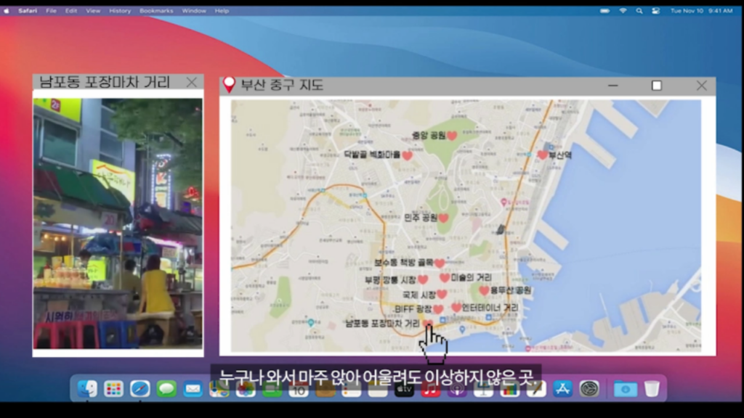Check the battery status in the menu bar
744x418 pixels.
point(604,10)
